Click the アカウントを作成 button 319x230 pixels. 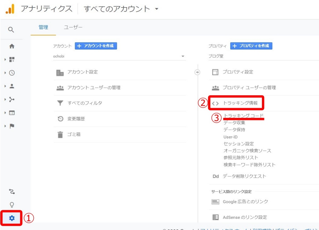coord(96,46)
